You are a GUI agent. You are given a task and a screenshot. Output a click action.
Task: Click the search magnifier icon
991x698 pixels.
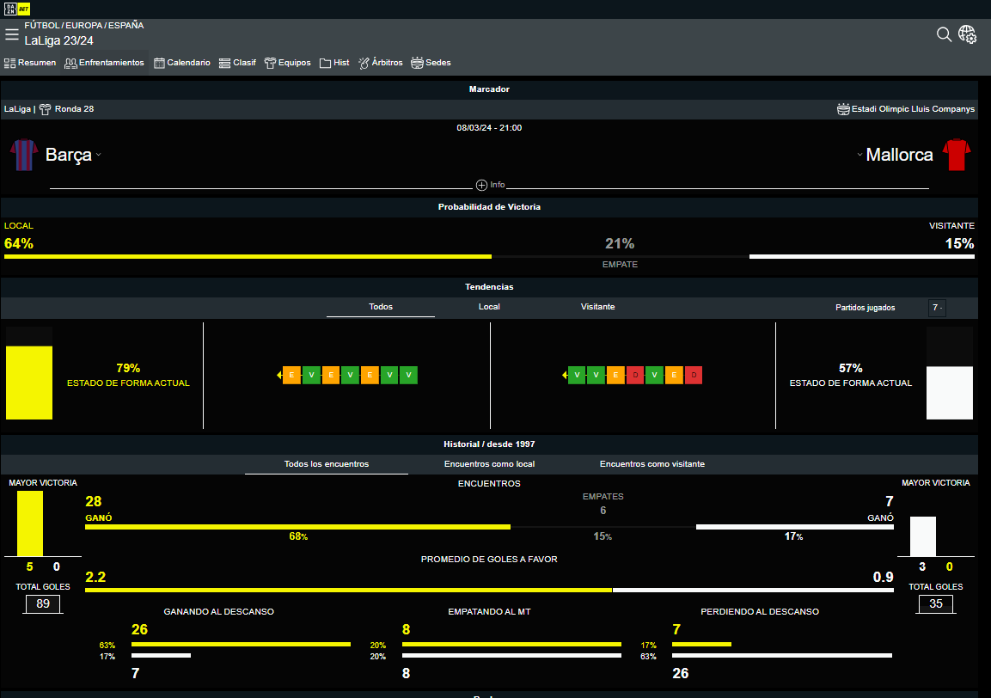(x=944, y=34)
